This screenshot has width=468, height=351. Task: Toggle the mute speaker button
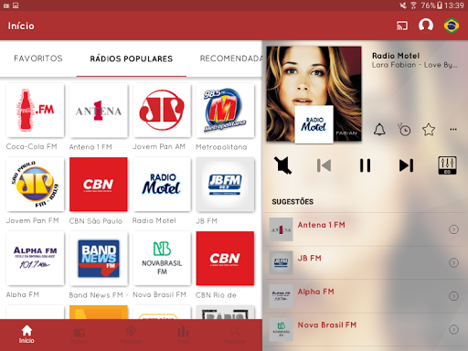[x=282, y=165]
